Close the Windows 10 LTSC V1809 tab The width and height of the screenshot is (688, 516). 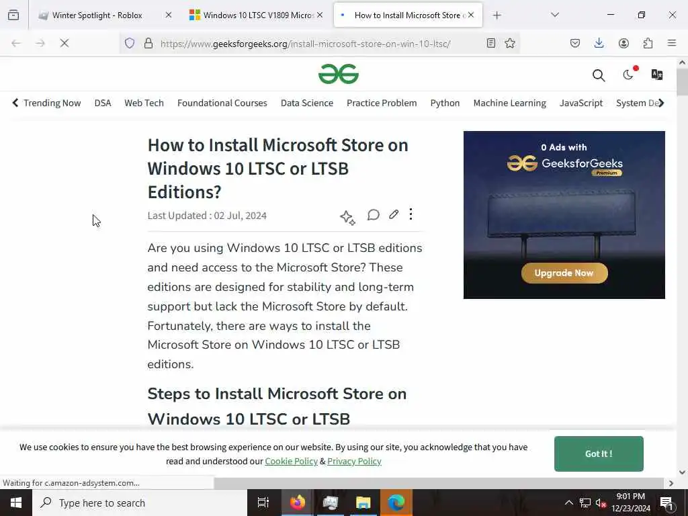320,15
